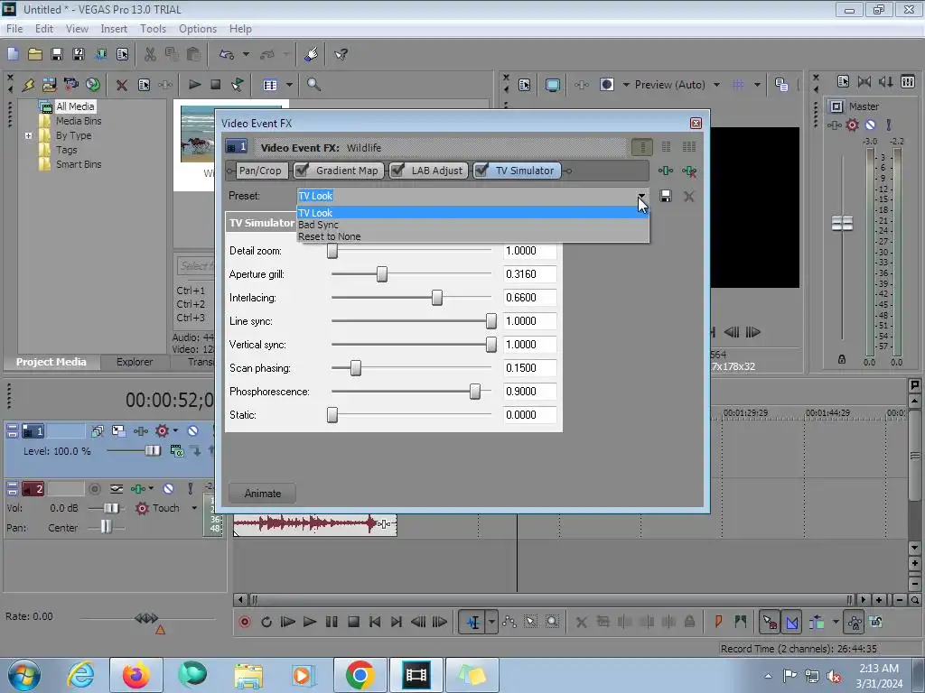Click the Master lock fader icon

tap(842, 359)
